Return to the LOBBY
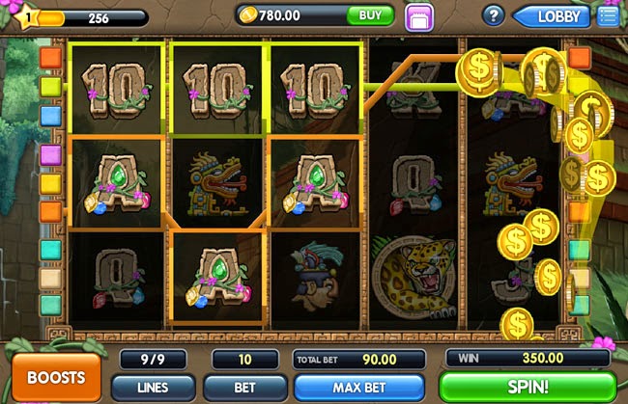The width and height of the screenshot is (628, 404). coord(552,16)
